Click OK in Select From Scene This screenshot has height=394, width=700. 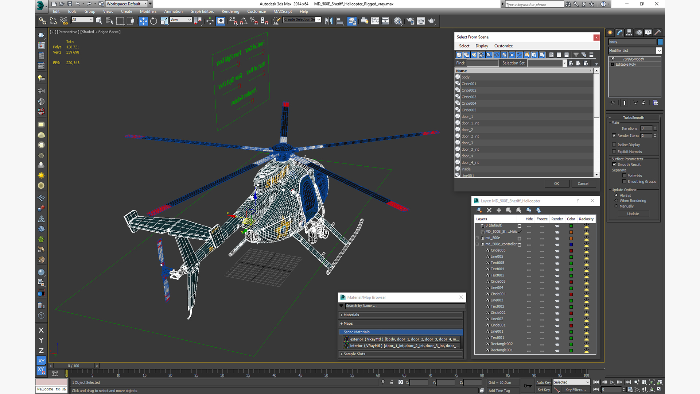pyautogui.click(x=557, y=184)
